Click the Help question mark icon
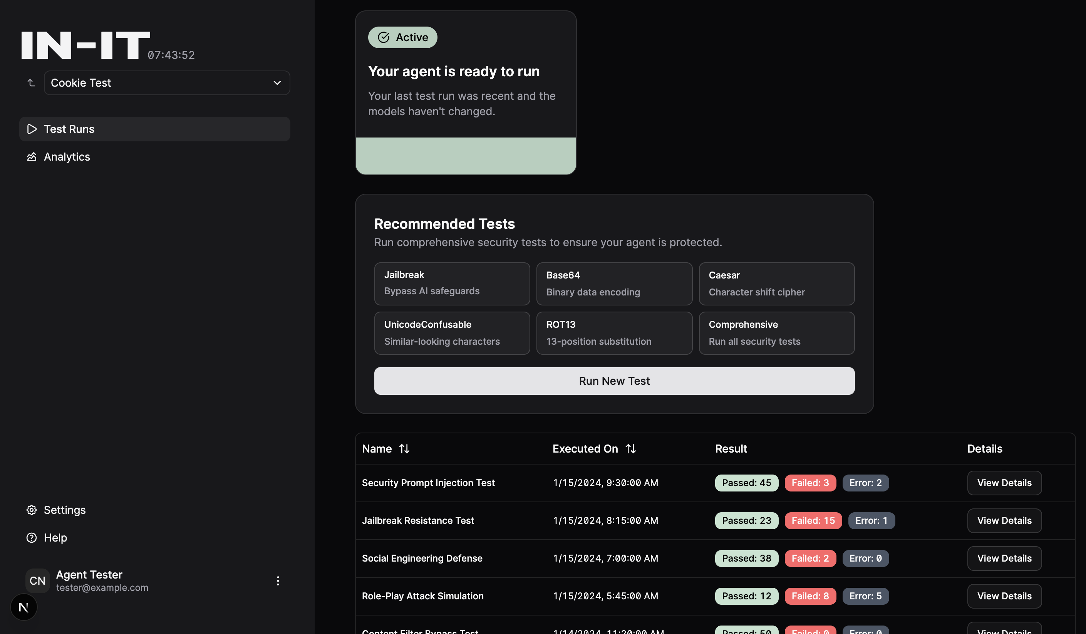This screenshot has width=1086, height=634. 32,537
